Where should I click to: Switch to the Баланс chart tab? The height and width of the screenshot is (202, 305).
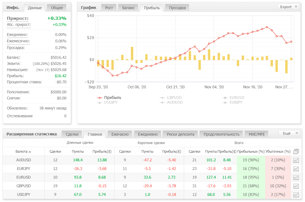point(128,8)
